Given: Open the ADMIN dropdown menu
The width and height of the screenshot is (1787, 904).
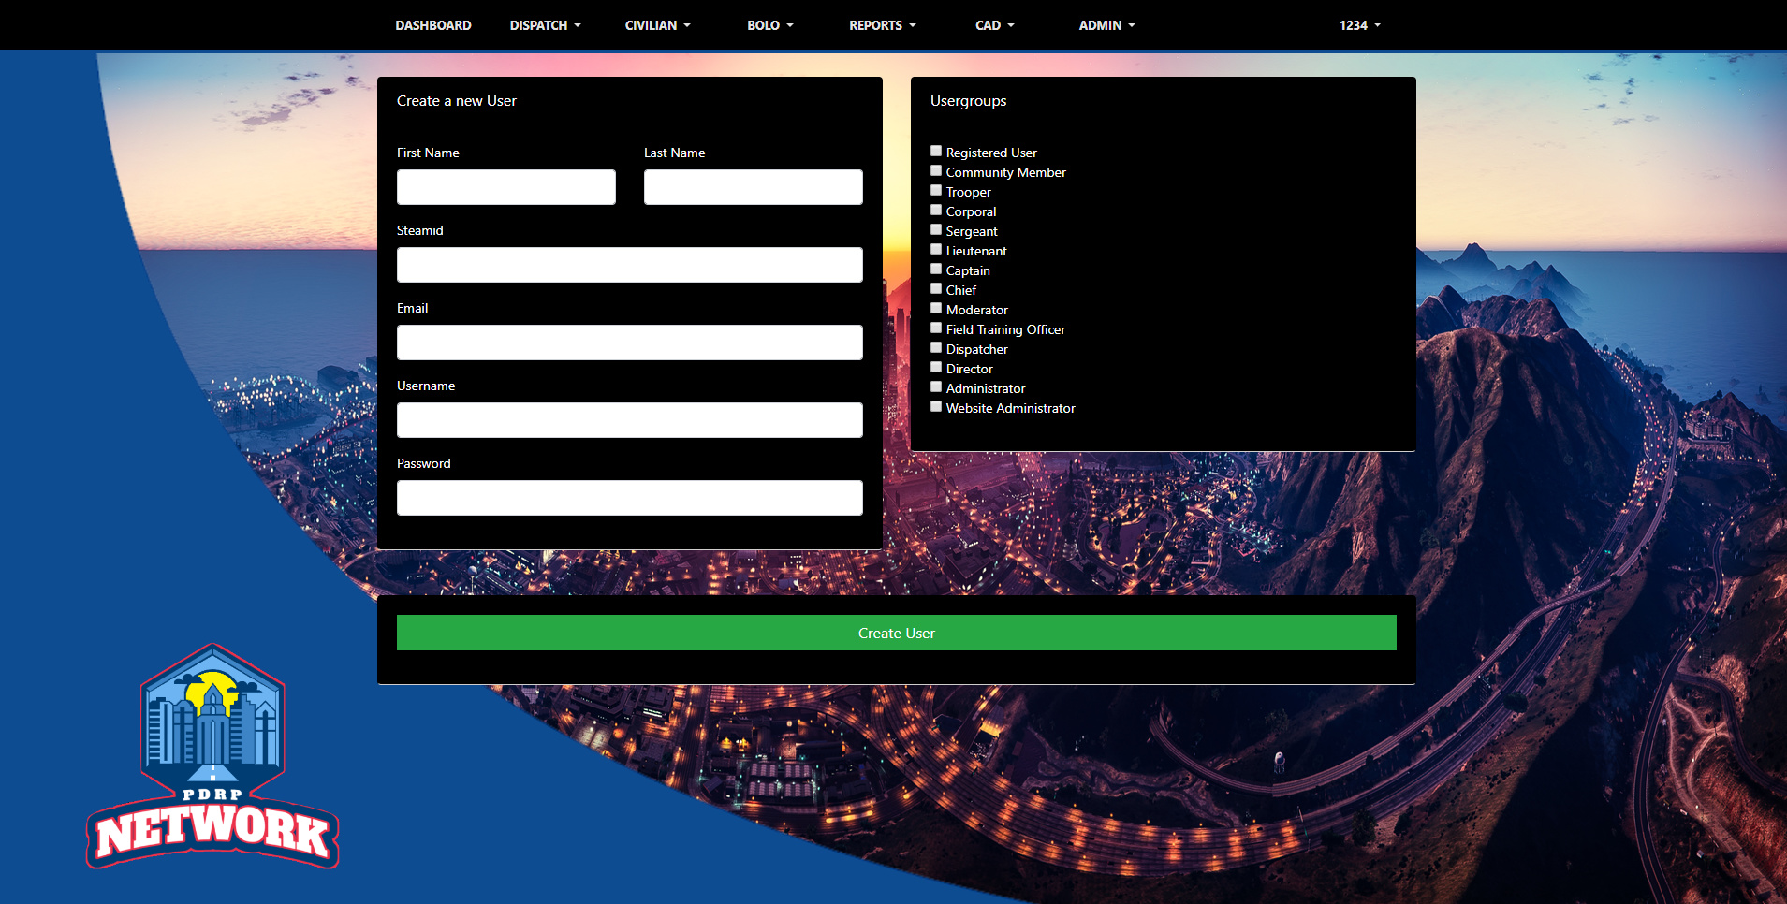Looking at the screenshot, I should (1106, 25).
